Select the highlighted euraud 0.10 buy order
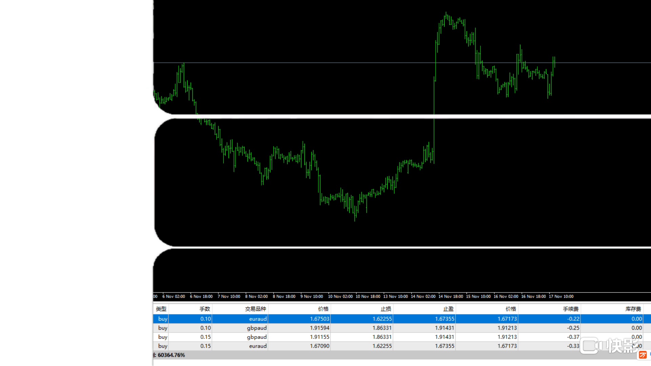Image resolution: width=651 pixels, height=366 pixels. 258,319
